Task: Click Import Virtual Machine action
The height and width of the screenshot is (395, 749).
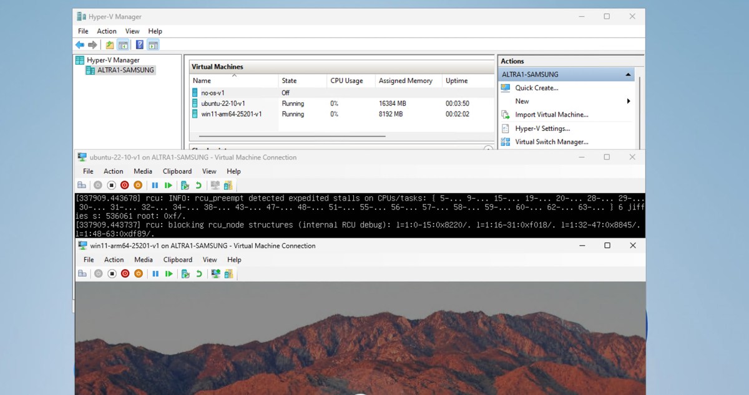Action: coord(552,115)
